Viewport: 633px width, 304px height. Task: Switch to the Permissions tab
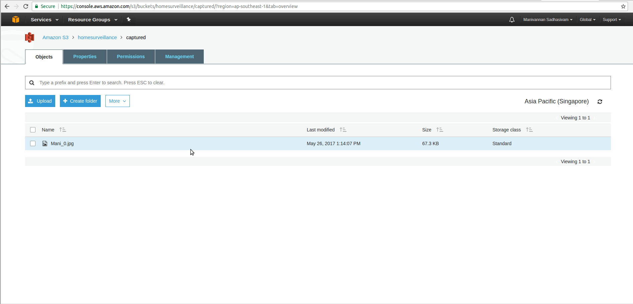click(x=130, y=57)
